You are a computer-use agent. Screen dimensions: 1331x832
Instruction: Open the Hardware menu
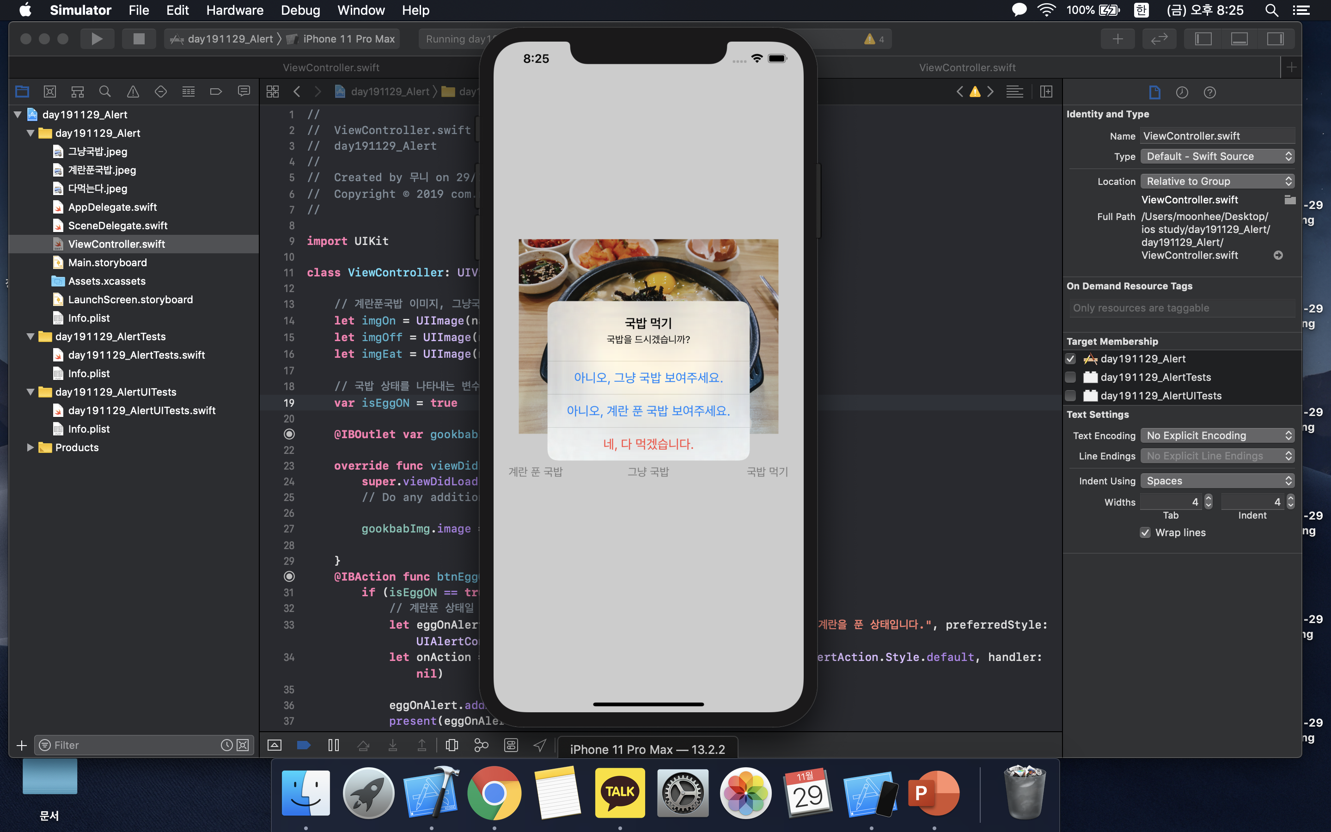pos(234,10)
